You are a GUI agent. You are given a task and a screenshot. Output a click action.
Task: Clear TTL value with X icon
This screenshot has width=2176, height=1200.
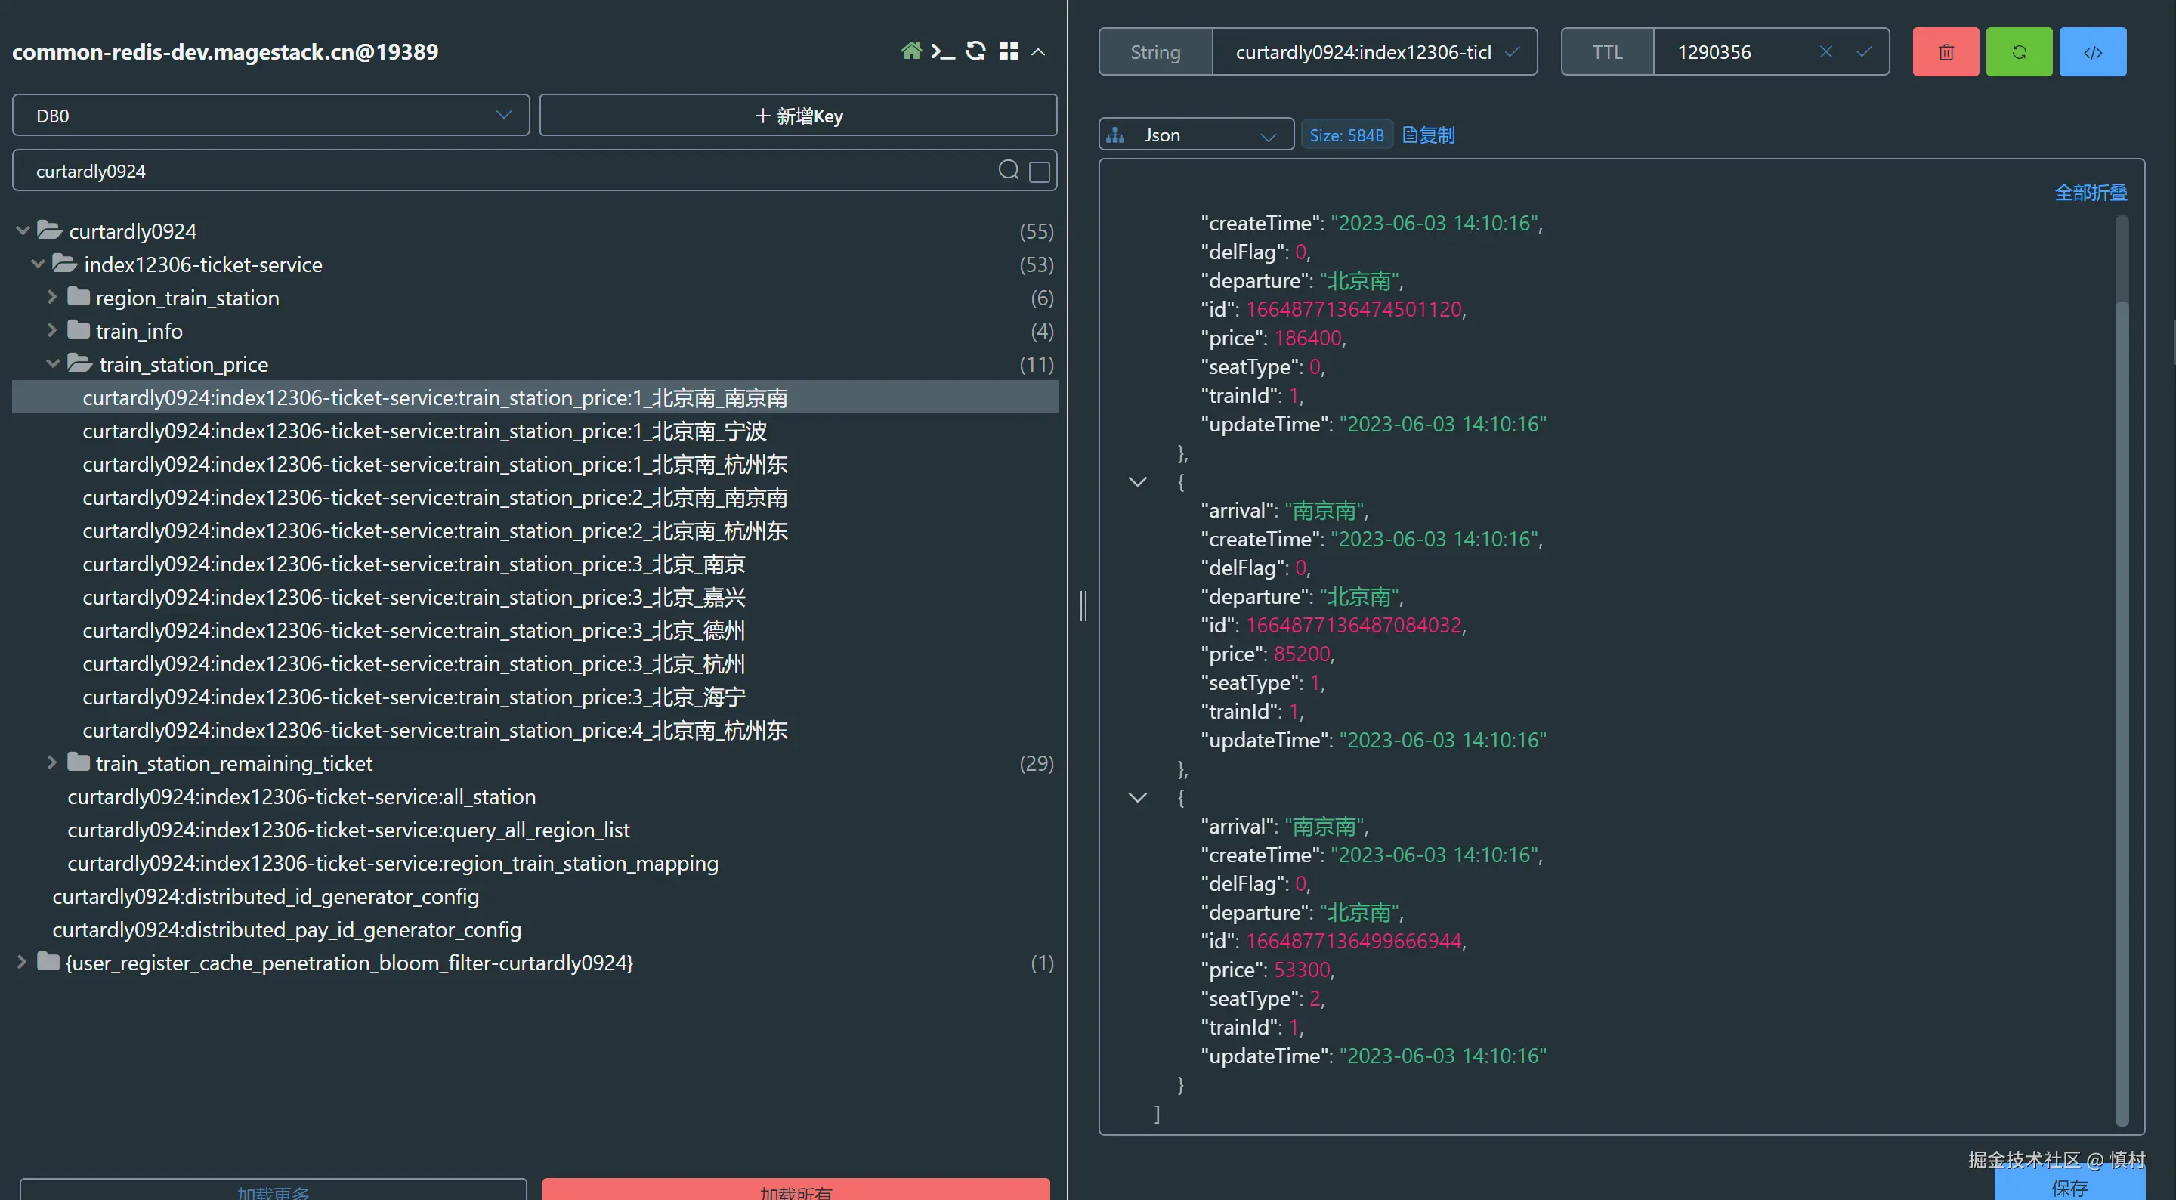coord(1825,52)
